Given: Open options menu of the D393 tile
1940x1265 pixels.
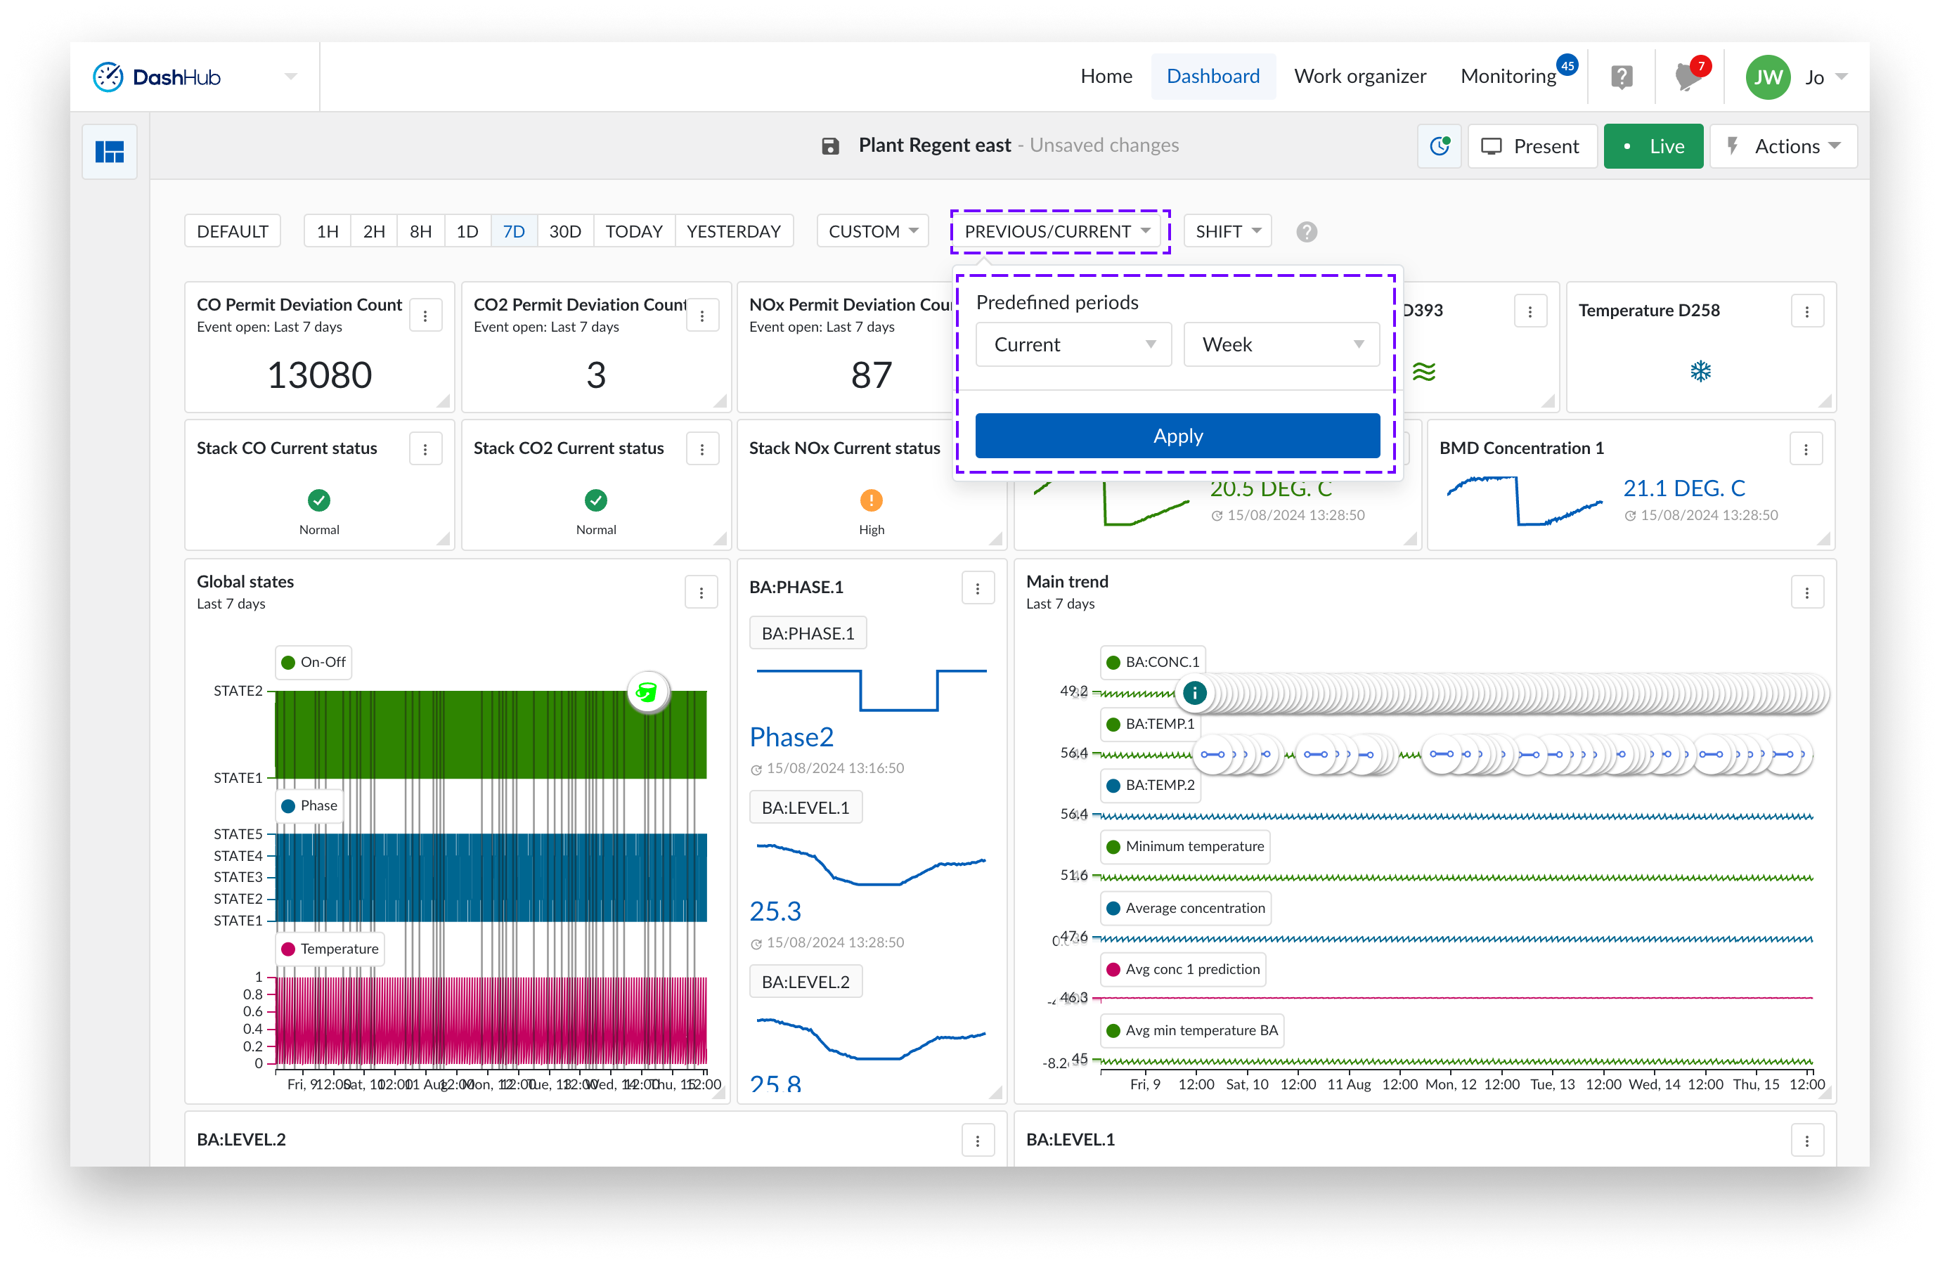Looking at the screenshot, I should pos(1530,312).
